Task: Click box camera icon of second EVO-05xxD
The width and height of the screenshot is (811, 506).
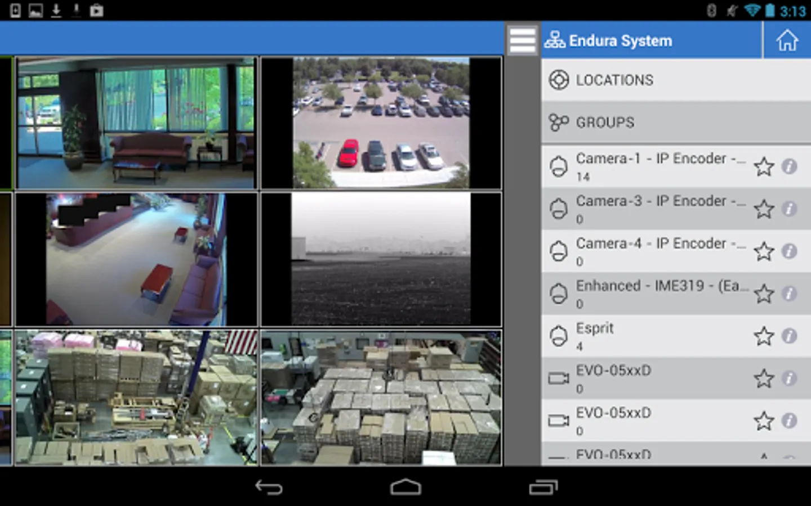Action: point(559,421)
